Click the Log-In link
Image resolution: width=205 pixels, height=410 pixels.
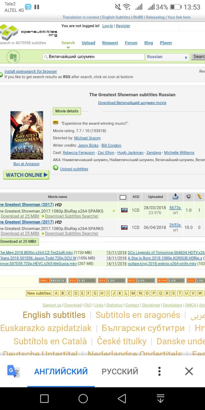click(x=108, y=26)
